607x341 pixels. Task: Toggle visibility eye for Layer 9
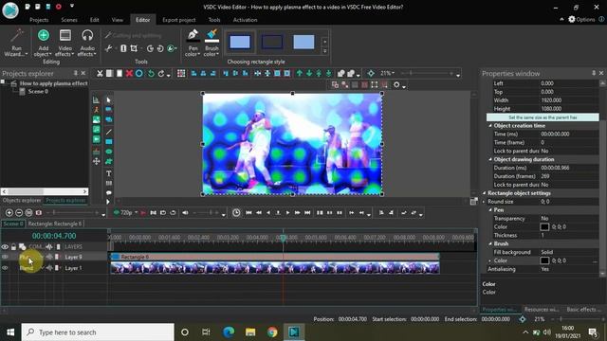(5, 257)
